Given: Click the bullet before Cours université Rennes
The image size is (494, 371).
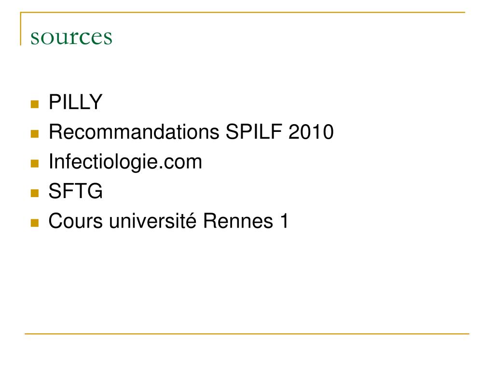Looking at the screenshot, I should (35, 223).
